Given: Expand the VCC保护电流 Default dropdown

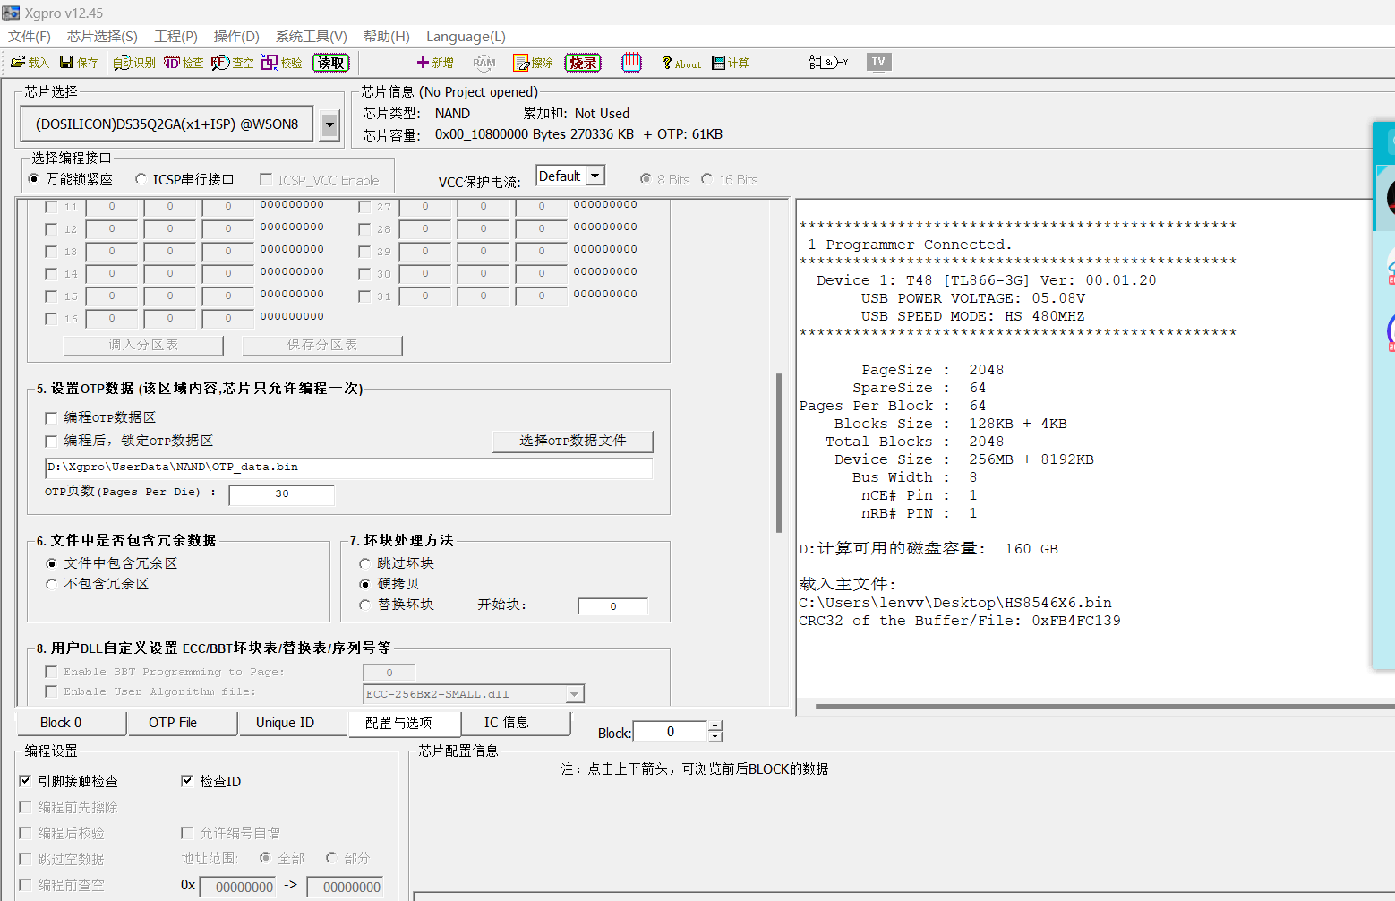Looking at the screenshot, I should (595, 176).
